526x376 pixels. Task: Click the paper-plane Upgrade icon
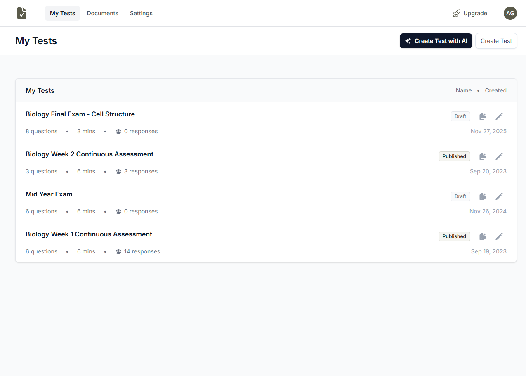tap(457, 13)
